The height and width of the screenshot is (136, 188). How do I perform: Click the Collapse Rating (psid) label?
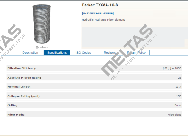pos(23,96)
